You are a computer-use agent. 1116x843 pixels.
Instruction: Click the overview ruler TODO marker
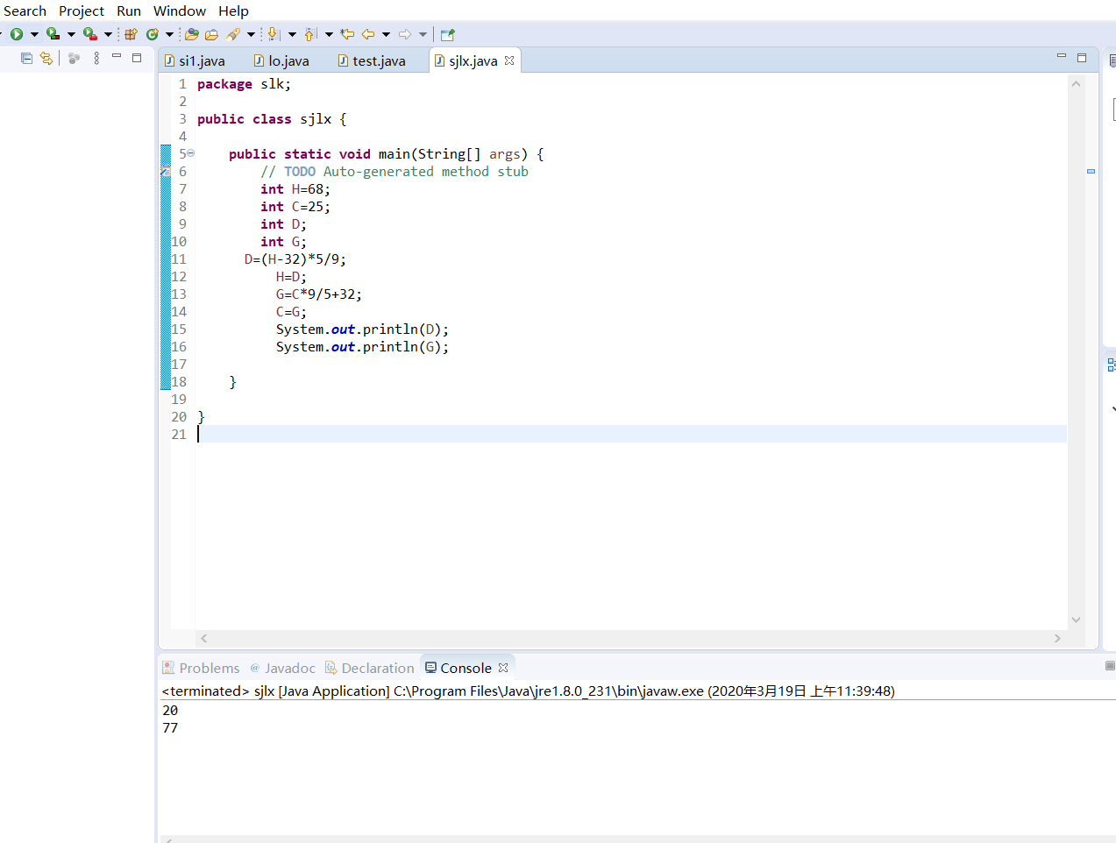[x=1091, y=172]
